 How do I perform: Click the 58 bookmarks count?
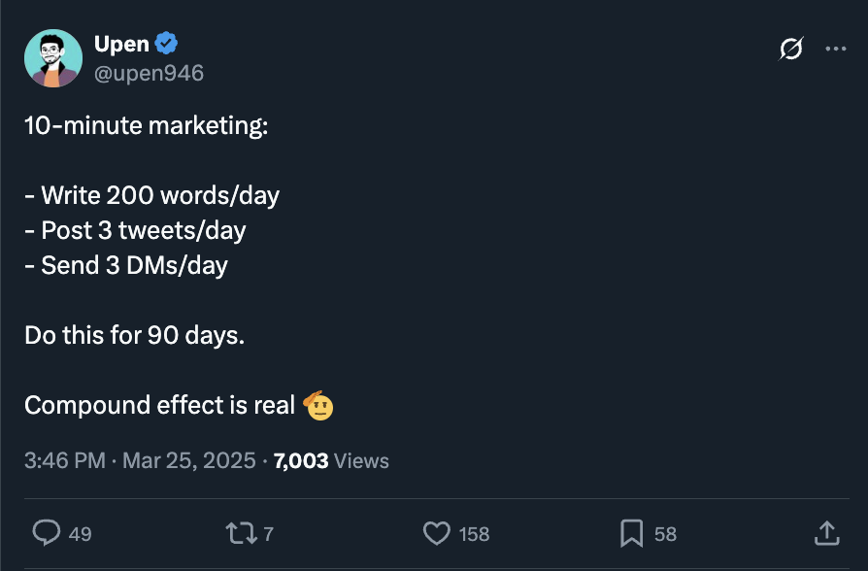tap(665, 534)
